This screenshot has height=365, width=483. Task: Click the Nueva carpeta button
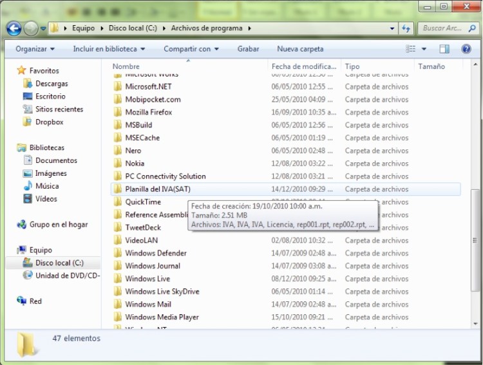pos(300,49)
